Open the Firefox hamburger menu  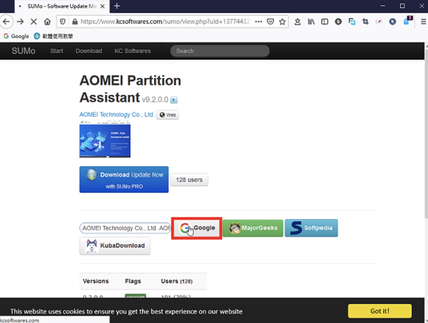point(423,22)
